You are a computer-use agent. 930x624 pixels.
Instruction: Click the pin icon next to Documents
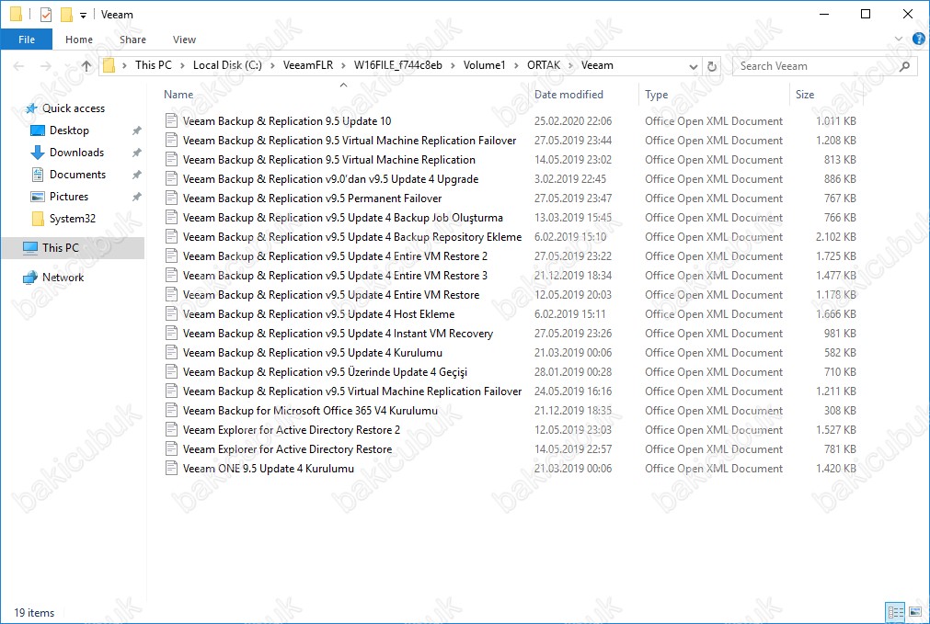click(136, 175)
